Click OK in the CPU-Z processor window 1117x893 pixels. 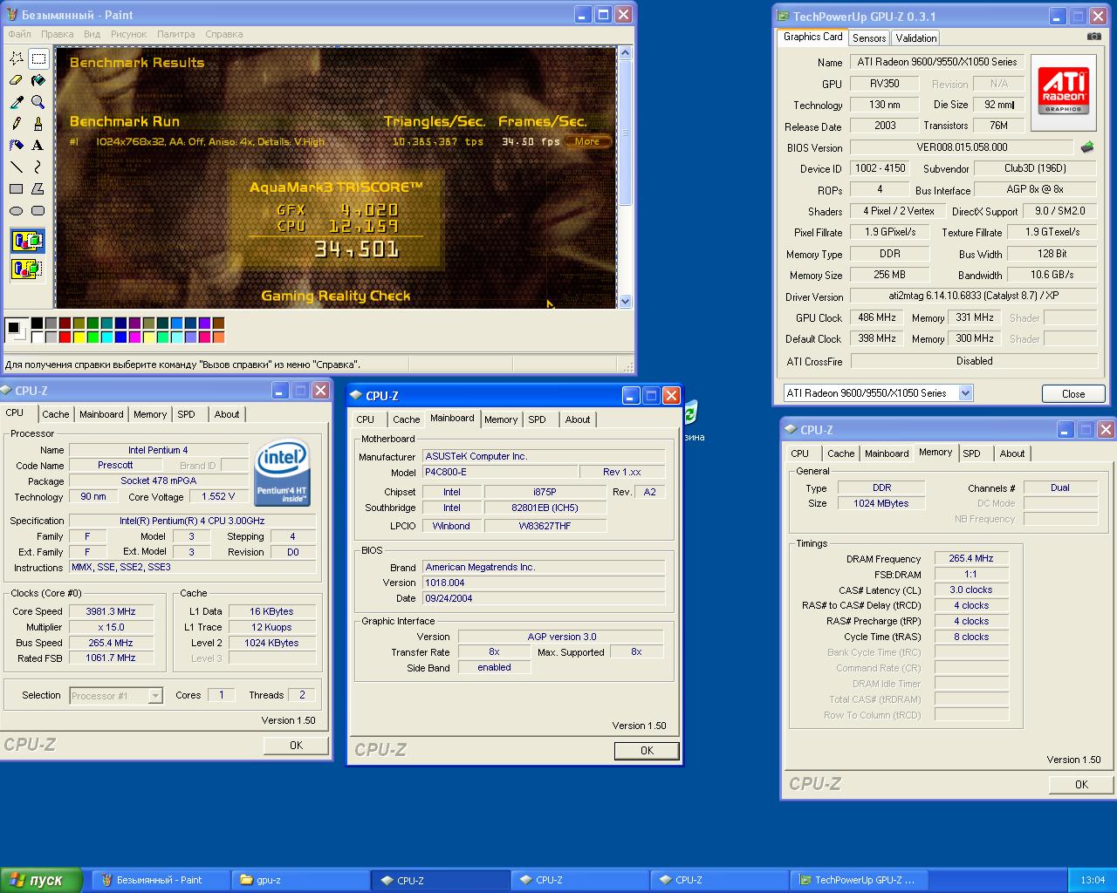point(297,746)
